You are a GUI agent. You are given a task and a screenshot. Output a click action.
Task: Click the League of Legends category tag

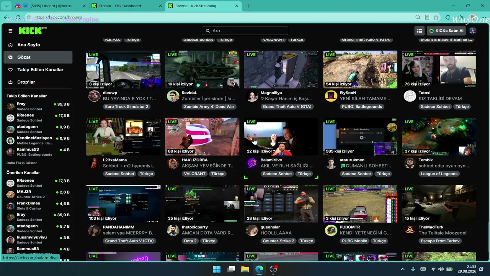point(439,174)
